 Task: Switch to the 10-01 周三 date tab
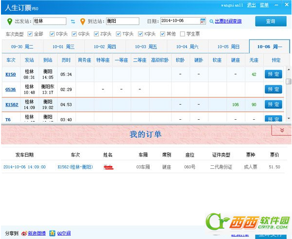click(x=63, y=47)
